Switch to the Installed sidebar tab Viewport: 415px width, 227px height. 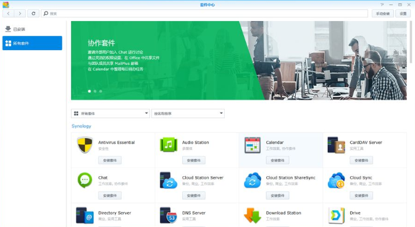point(32,29)
